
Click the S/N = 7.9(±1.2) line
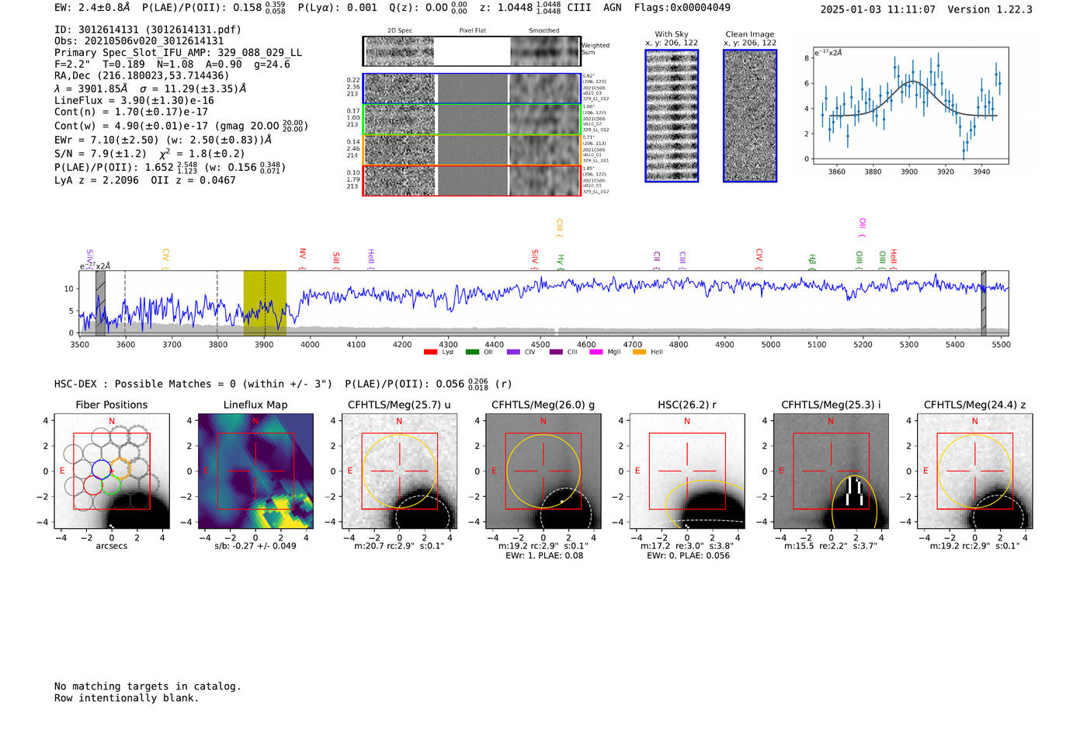pos(100,154)
